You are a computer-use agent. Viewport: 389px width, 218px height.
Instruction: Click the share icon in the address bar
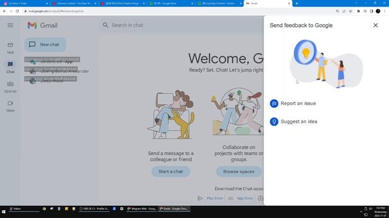coord(344,11)
